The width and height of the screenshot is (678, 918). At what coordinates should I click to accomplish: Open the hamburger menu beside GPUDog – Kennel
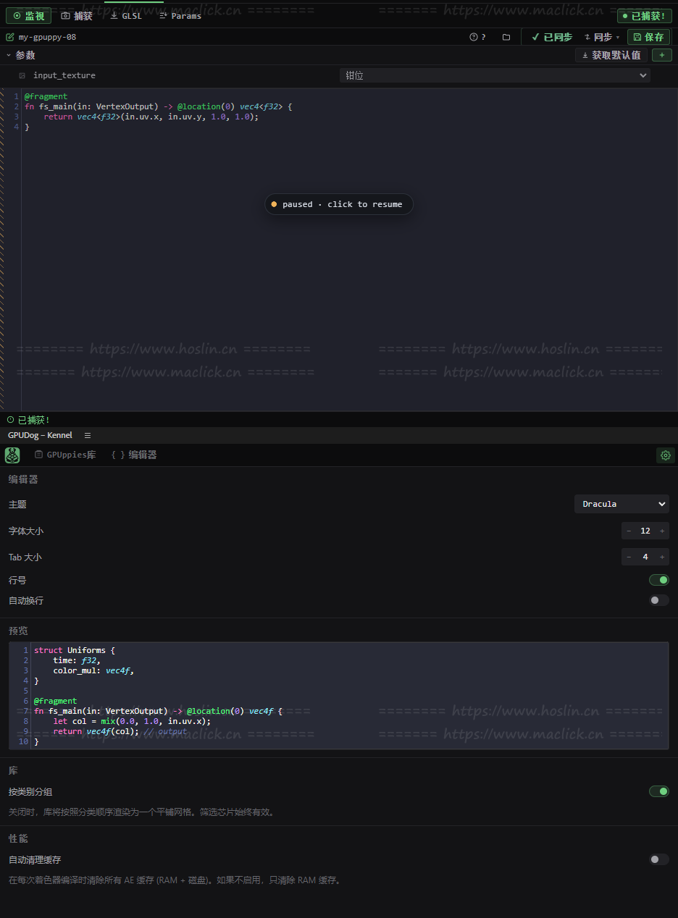(x=88, y=435)
